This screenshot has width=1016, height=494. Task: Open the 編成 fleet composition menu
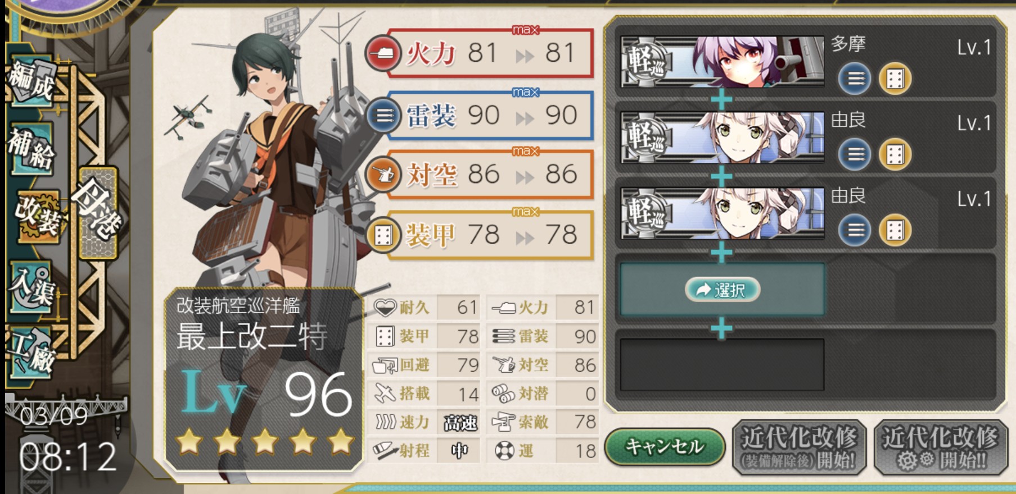pyautogui.click(x=32, y=83)
